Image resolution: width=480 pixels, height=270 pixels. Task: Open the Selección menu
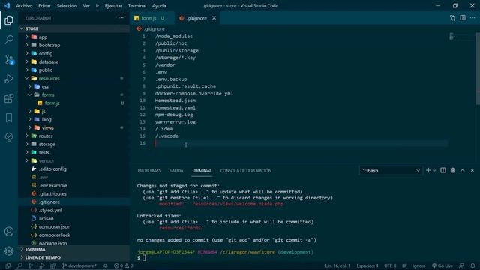[x=67, y=6]
